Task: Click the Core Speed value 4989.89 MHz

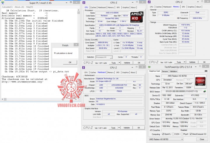Action: [x=103, y=43]
